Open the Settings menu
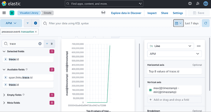The width and height of the screenshot is (211, 112). (x=178, y=13)
